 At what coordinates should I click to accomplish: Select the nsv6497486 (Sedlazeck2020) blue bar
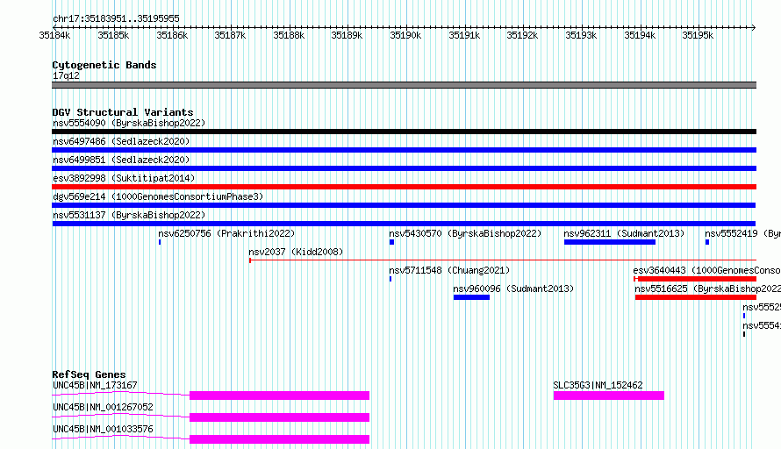[404, 150]
